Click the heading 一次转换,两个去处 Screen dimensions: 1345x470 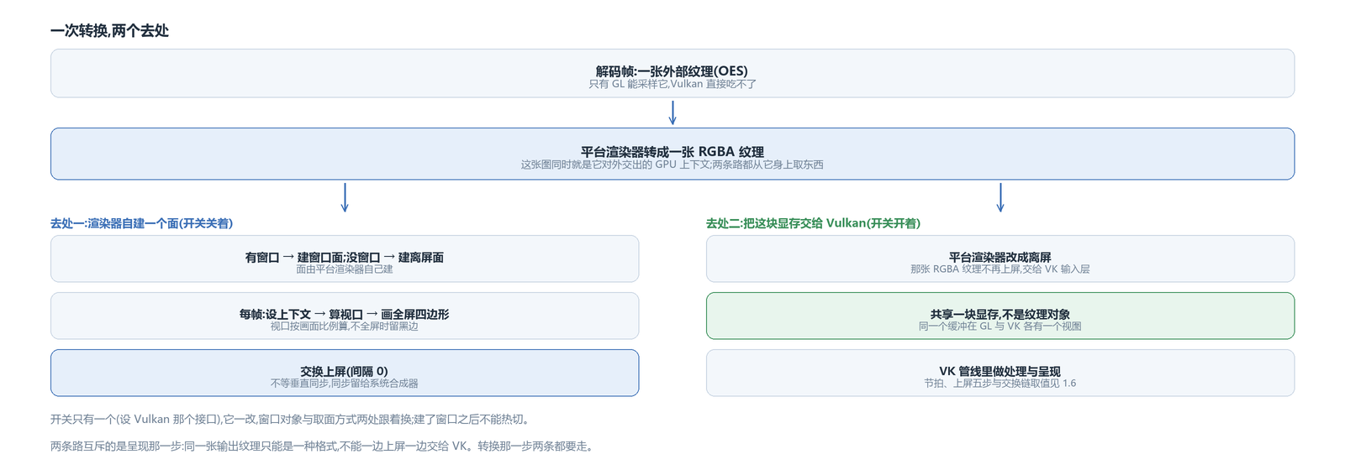[x=109, y=31]
